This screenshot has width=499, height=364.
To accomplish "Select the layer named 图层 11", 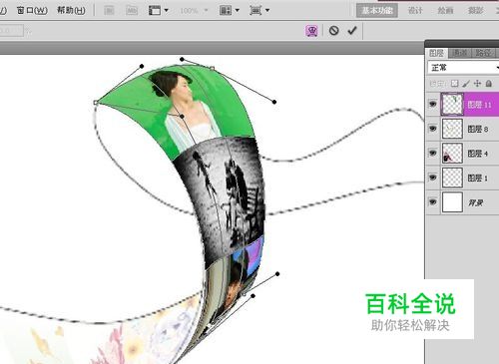I will coord(479,105).
